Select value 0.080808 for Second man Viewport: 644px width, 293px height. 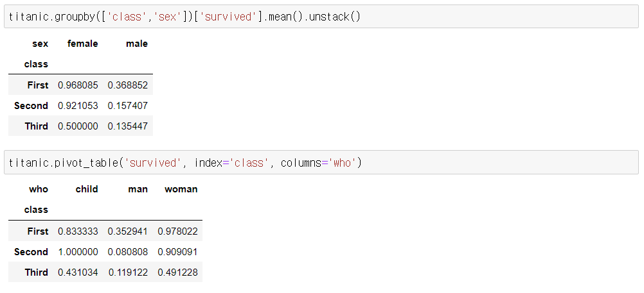click(x=128, y=251)
